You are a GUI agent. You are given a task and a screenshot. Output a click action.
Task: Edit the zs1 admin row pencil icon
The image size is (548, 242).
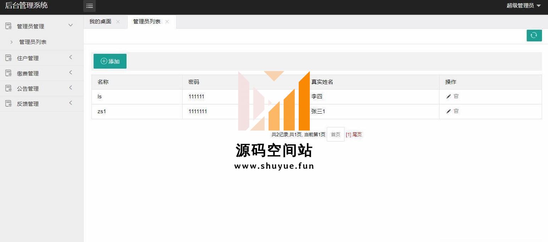coord(448,111)
